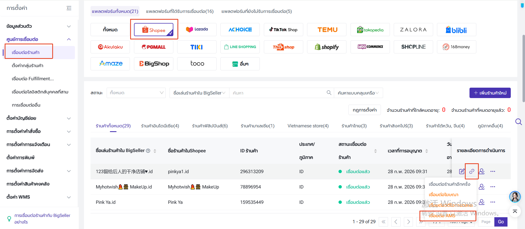Click the Page number input field
The height and width of the screenshot is (229, 525).
pos(486,222)
